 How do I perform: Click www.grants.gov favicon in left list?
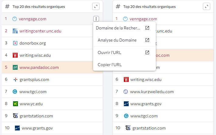click(x=17, y=128)
